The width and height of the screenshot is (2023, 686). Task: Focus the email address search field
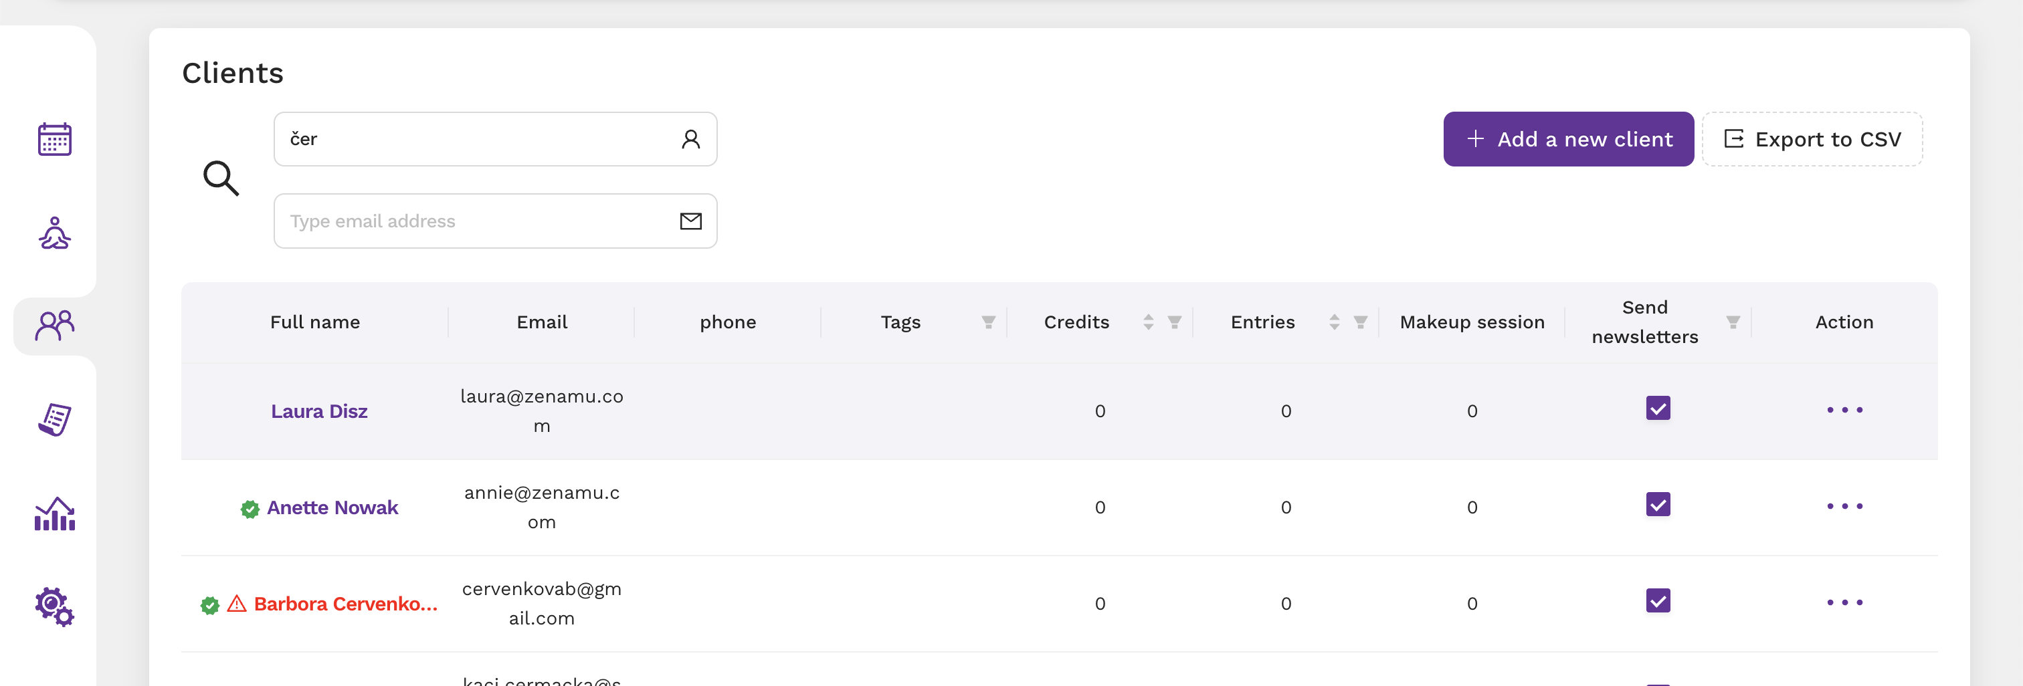(x=495, y=221)
